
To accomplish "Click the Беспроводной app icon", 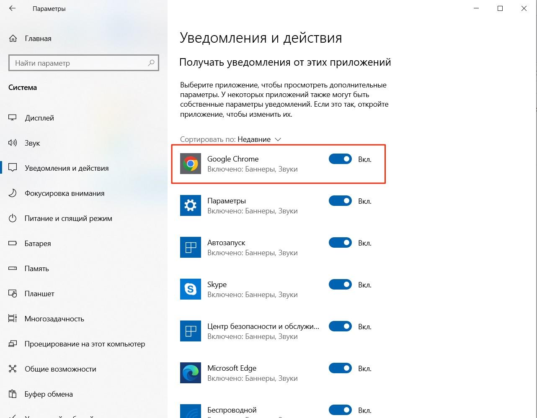I will pos(191,411).
